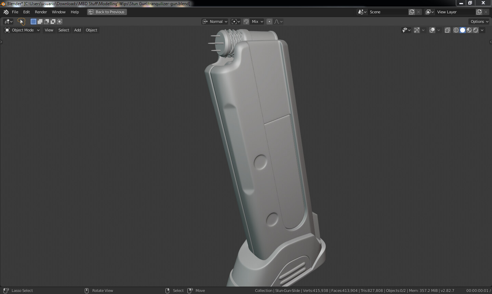
Task: Click the Scene name field
Action: point(388,12)
